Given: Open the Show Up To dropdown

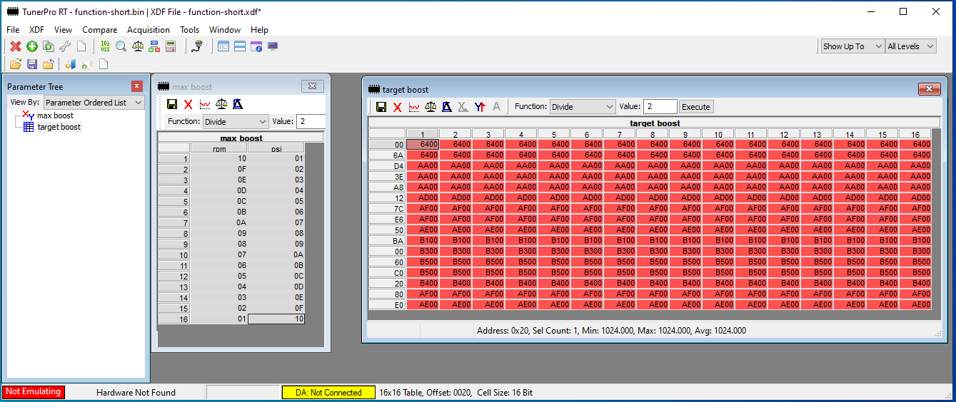Looking at the screenshot, I should pyautogui.click(x=852, y=46).
